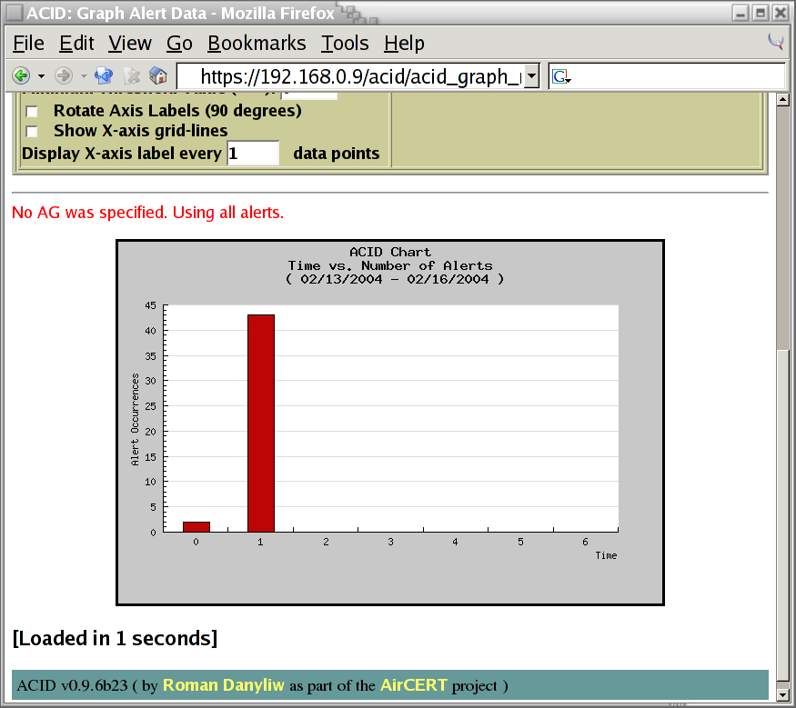796x708 pixels.
Task: Click the window menu icon in title bar
Action: coord(14,13)
